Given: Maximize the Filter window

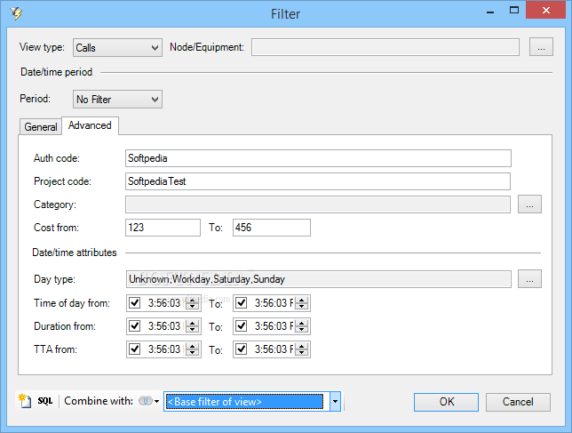Looking at the screenshot, I should pos(514,11).
